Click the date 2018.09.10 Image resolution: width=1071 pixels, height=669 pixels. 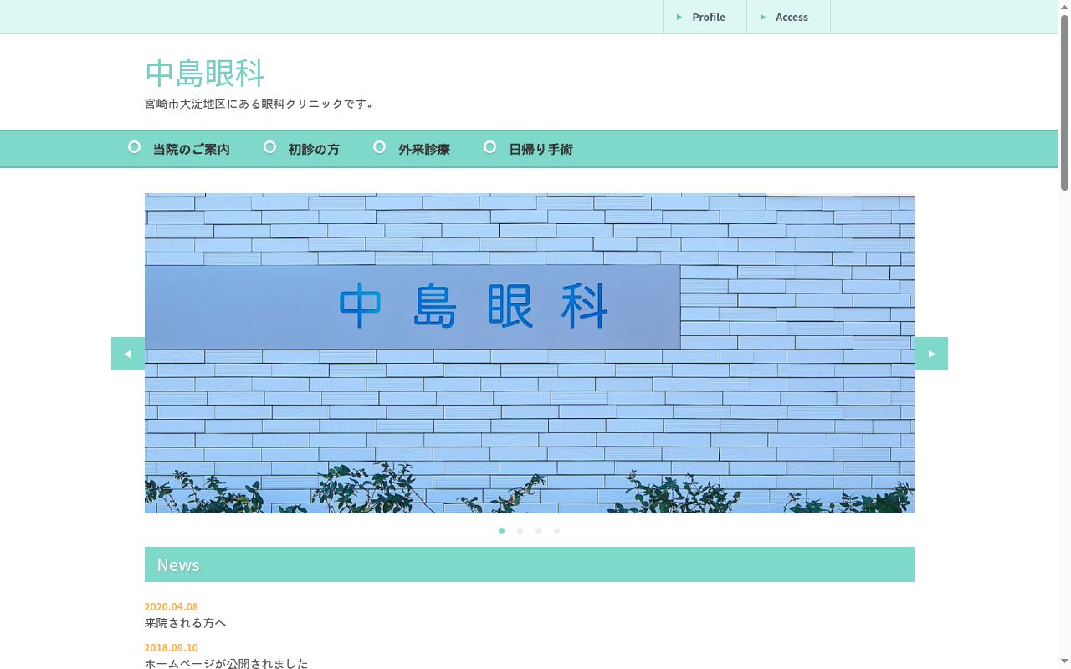tap(171, 647)
